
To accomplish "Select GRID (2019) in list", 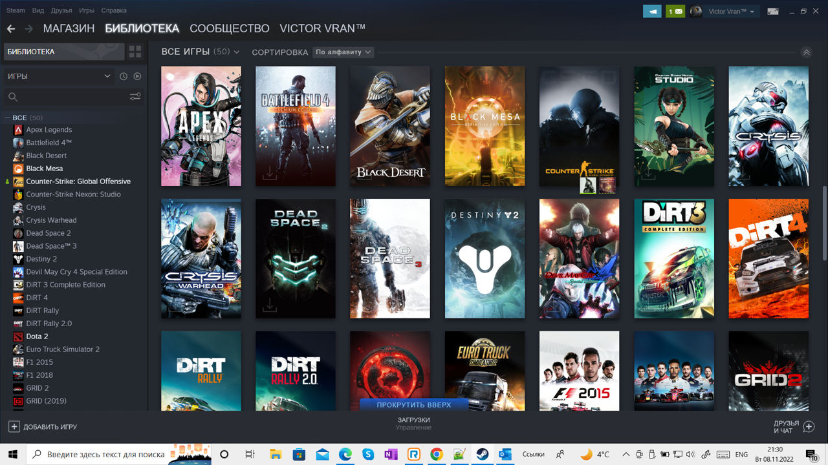I will 46,401.
